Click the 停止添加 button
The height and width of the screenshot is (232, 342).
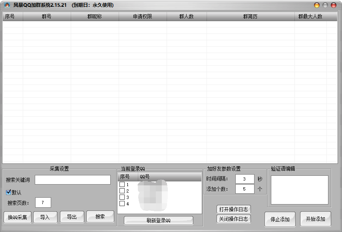pos(280,219)
